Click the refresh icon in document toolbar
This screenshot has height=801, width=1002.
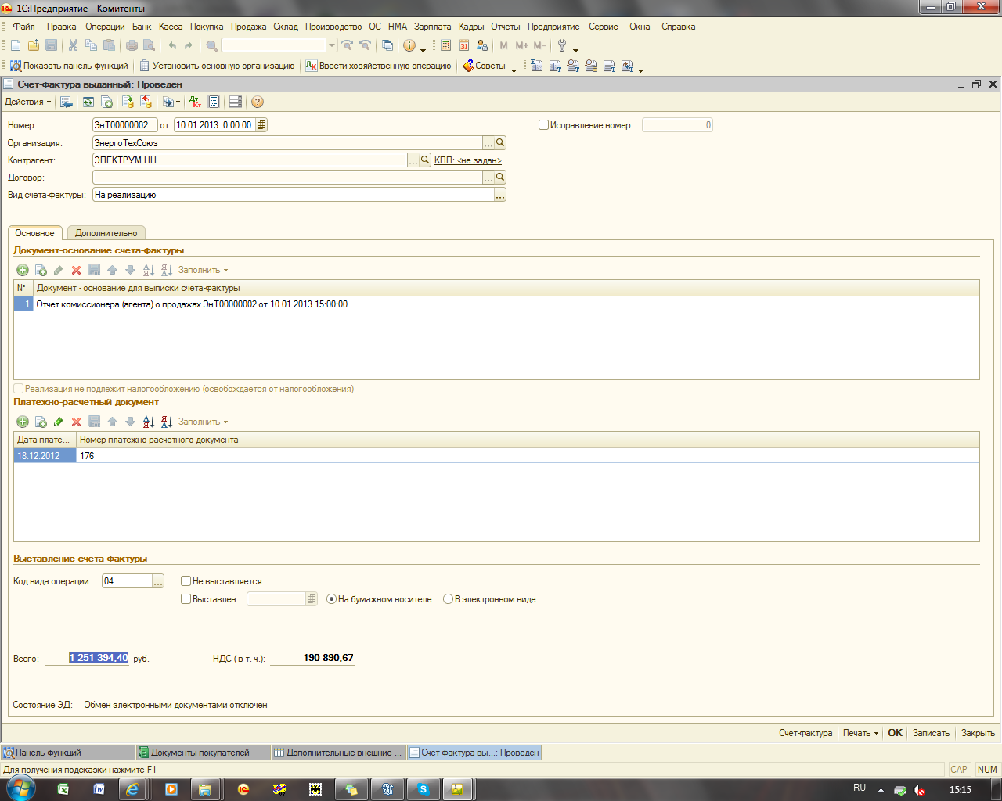point(88,102)
